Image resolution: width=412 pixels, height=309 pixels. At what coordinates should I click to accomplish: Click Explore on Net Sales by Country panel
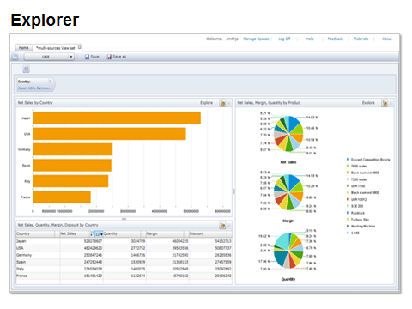pyautogui.click(x=206, y=103)
